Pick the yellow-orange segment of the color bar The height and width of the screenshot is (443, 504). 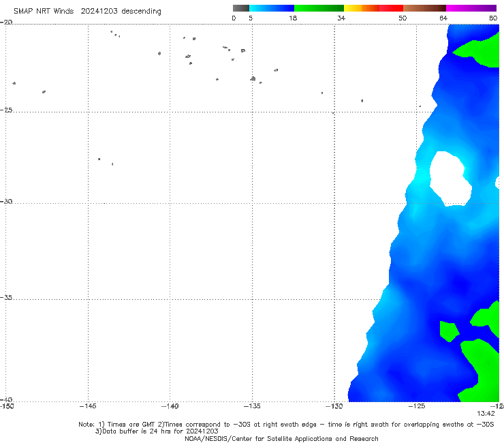pos(362,8)
